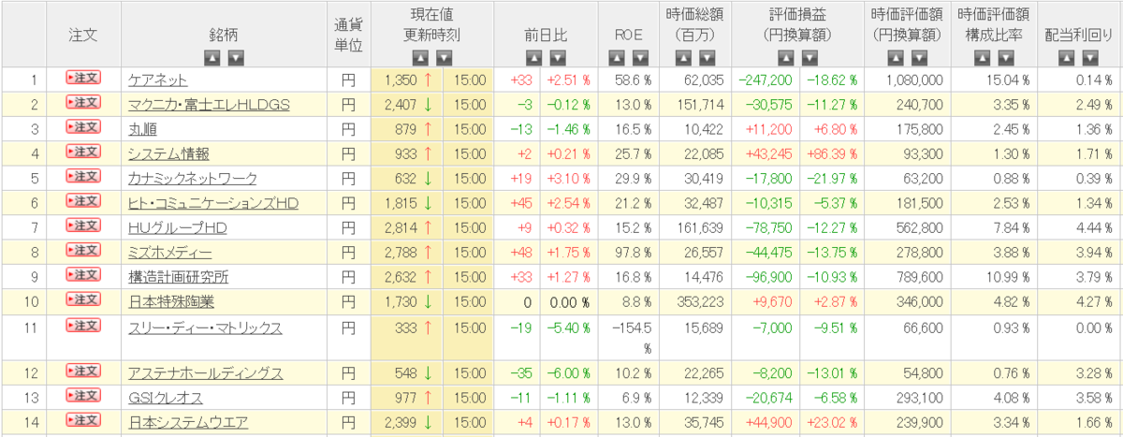Sort 時価総額 column ascending with up arrow

coord(684,58)
